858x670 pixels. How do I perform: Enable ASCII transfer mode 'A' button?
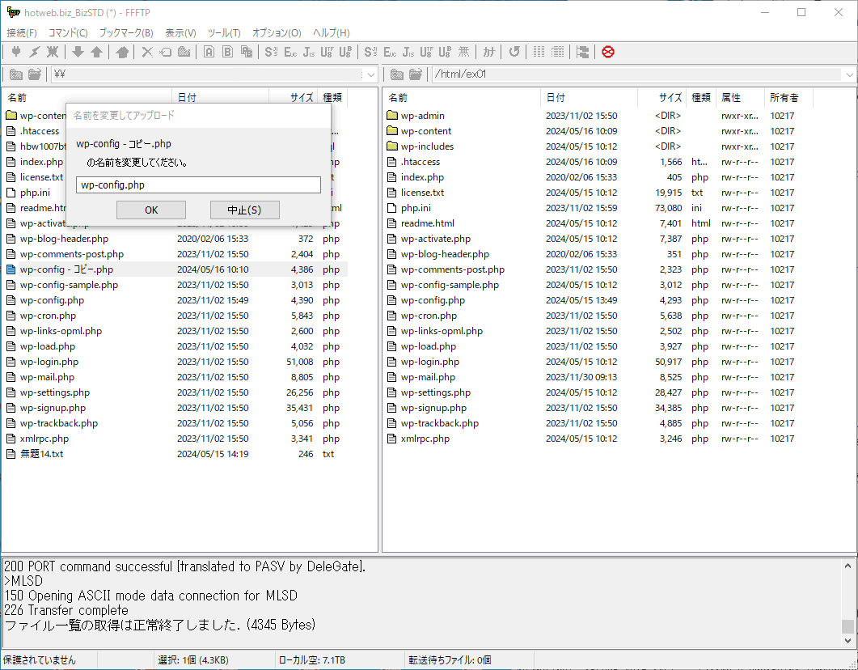(x=209, y=52)
